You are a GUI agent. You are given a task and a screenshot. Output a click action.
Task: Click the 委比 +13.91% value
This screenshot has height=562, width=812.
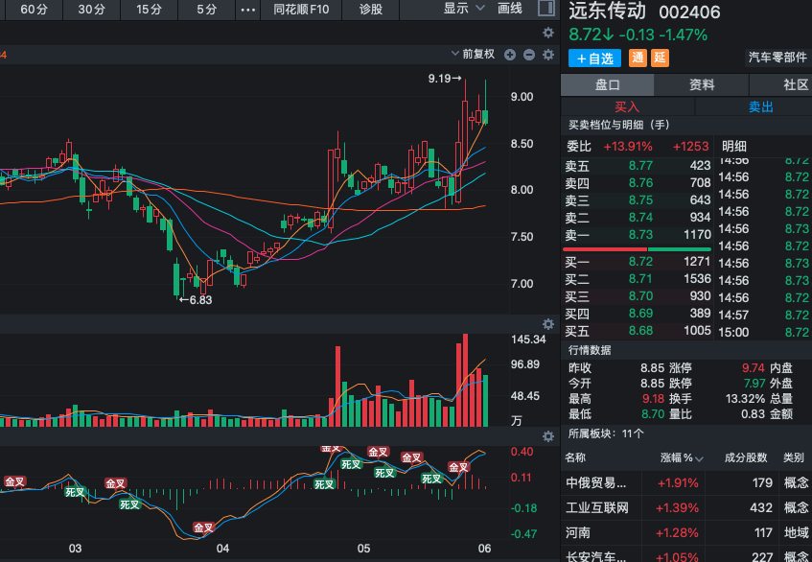[628, 147]
